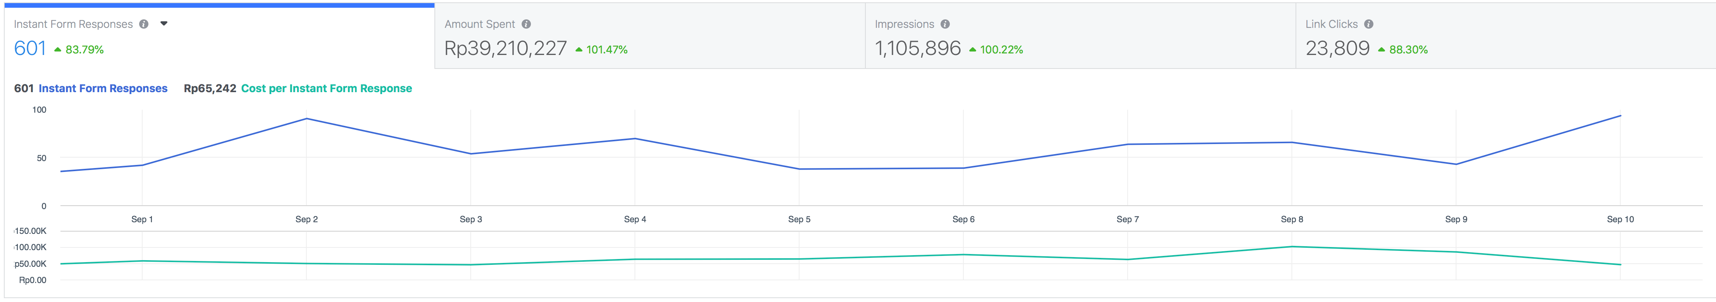Click the Cost per Instant Form Response legend
The height and width of the screenshot is (302, 1716).
coord(326,89)
